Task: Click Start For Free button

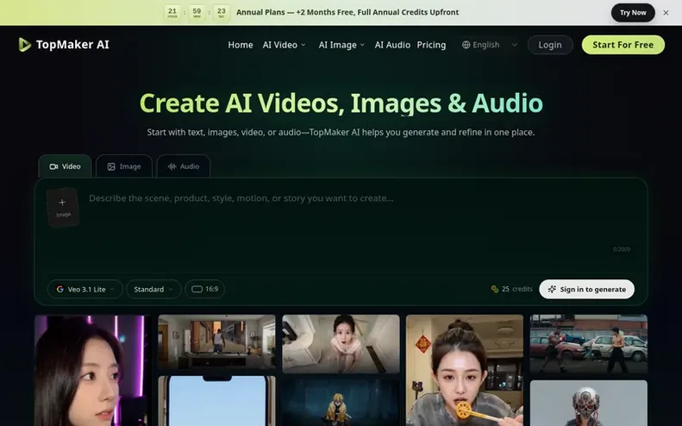Action: click(623, 45)
